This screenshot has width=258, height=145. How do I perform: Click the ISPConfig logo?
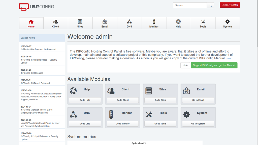[x=36, y=7]
